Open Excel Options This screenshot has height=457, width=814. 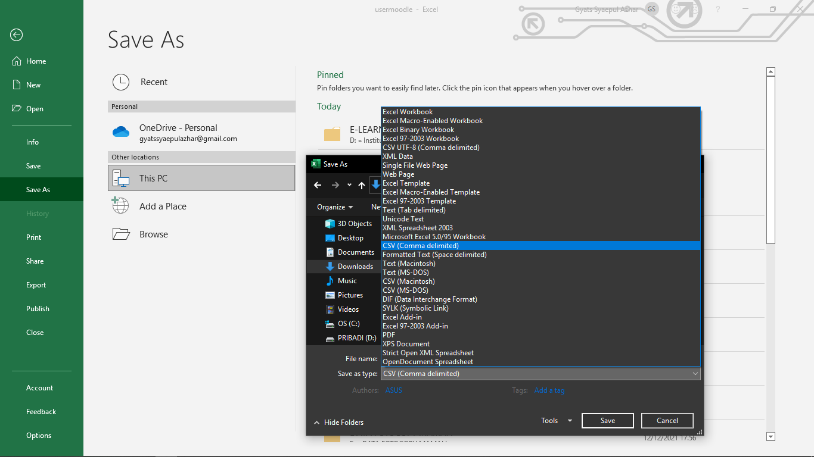[x=42, y=436]
